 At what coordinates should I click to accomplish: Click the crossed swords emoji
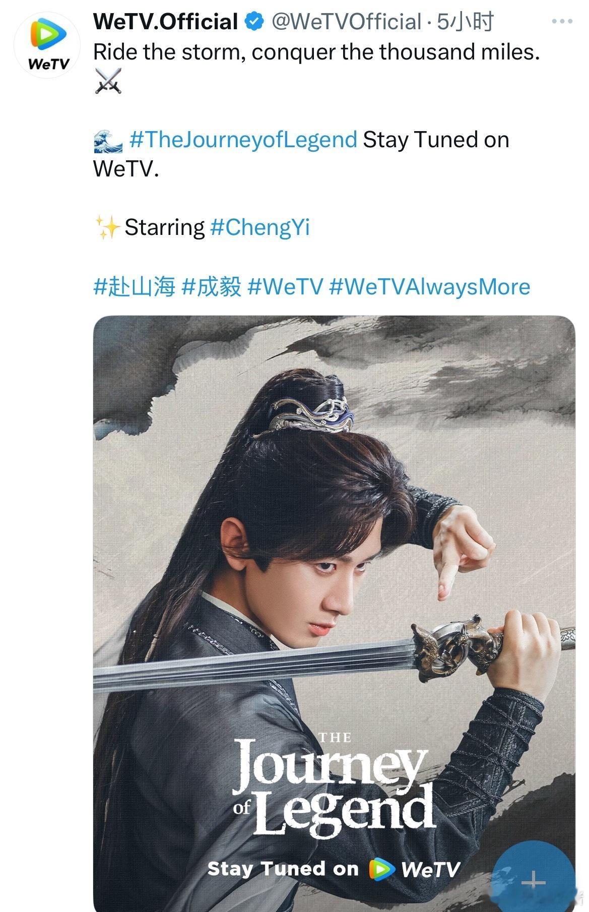click(x=108, y=81)
